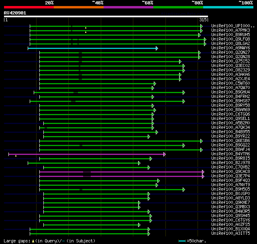Click the green arrowhead ending the Q75I52 alignment

[x=180, y=61]
